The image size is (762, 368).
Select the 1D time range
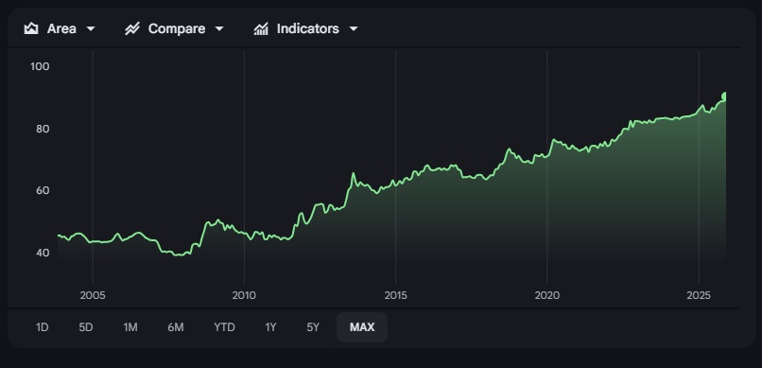coord(43,327)
